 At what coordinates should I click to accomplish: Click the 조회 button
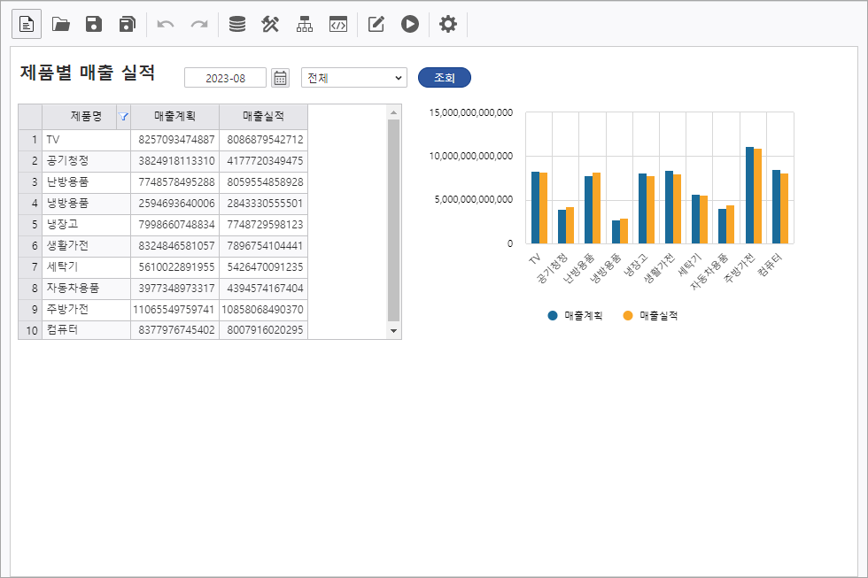click(x=445, y=77)
